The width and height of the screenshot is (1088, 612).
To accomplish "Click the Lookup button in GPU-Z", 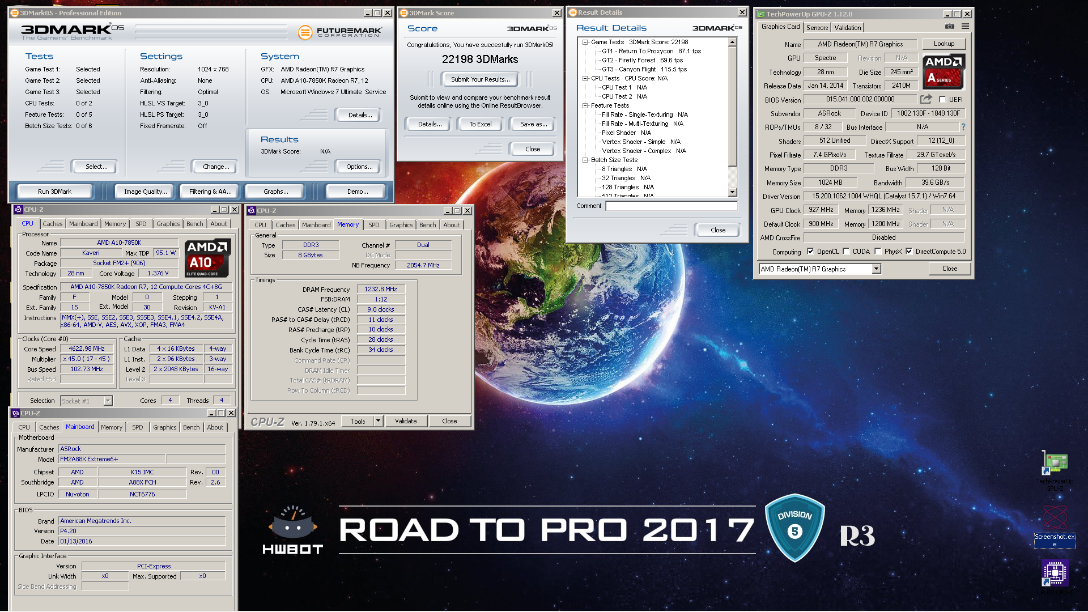I will (x=944, y=44).
